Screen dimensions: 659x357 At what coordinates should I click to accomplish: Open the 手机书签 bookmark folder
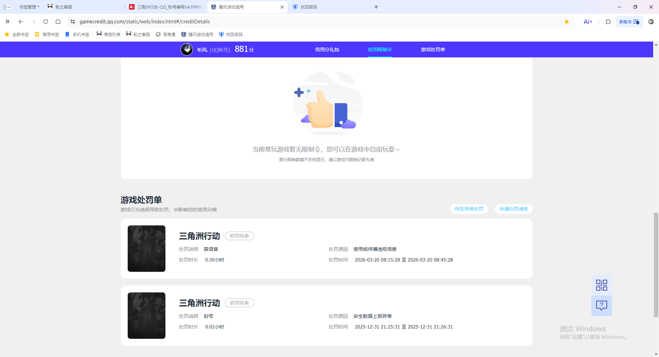[x=77, y=34]
